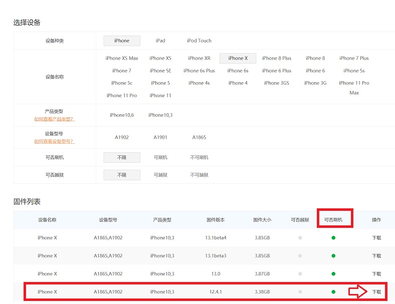Choose product type iPhone10,6
The image size is (395, 304).
click(122, 115)
